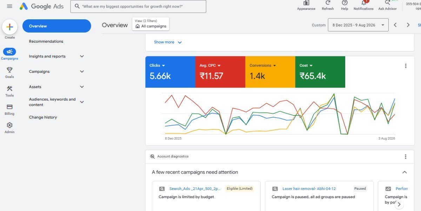
Task: Click the Create plus button
Action: coord(10,27)
